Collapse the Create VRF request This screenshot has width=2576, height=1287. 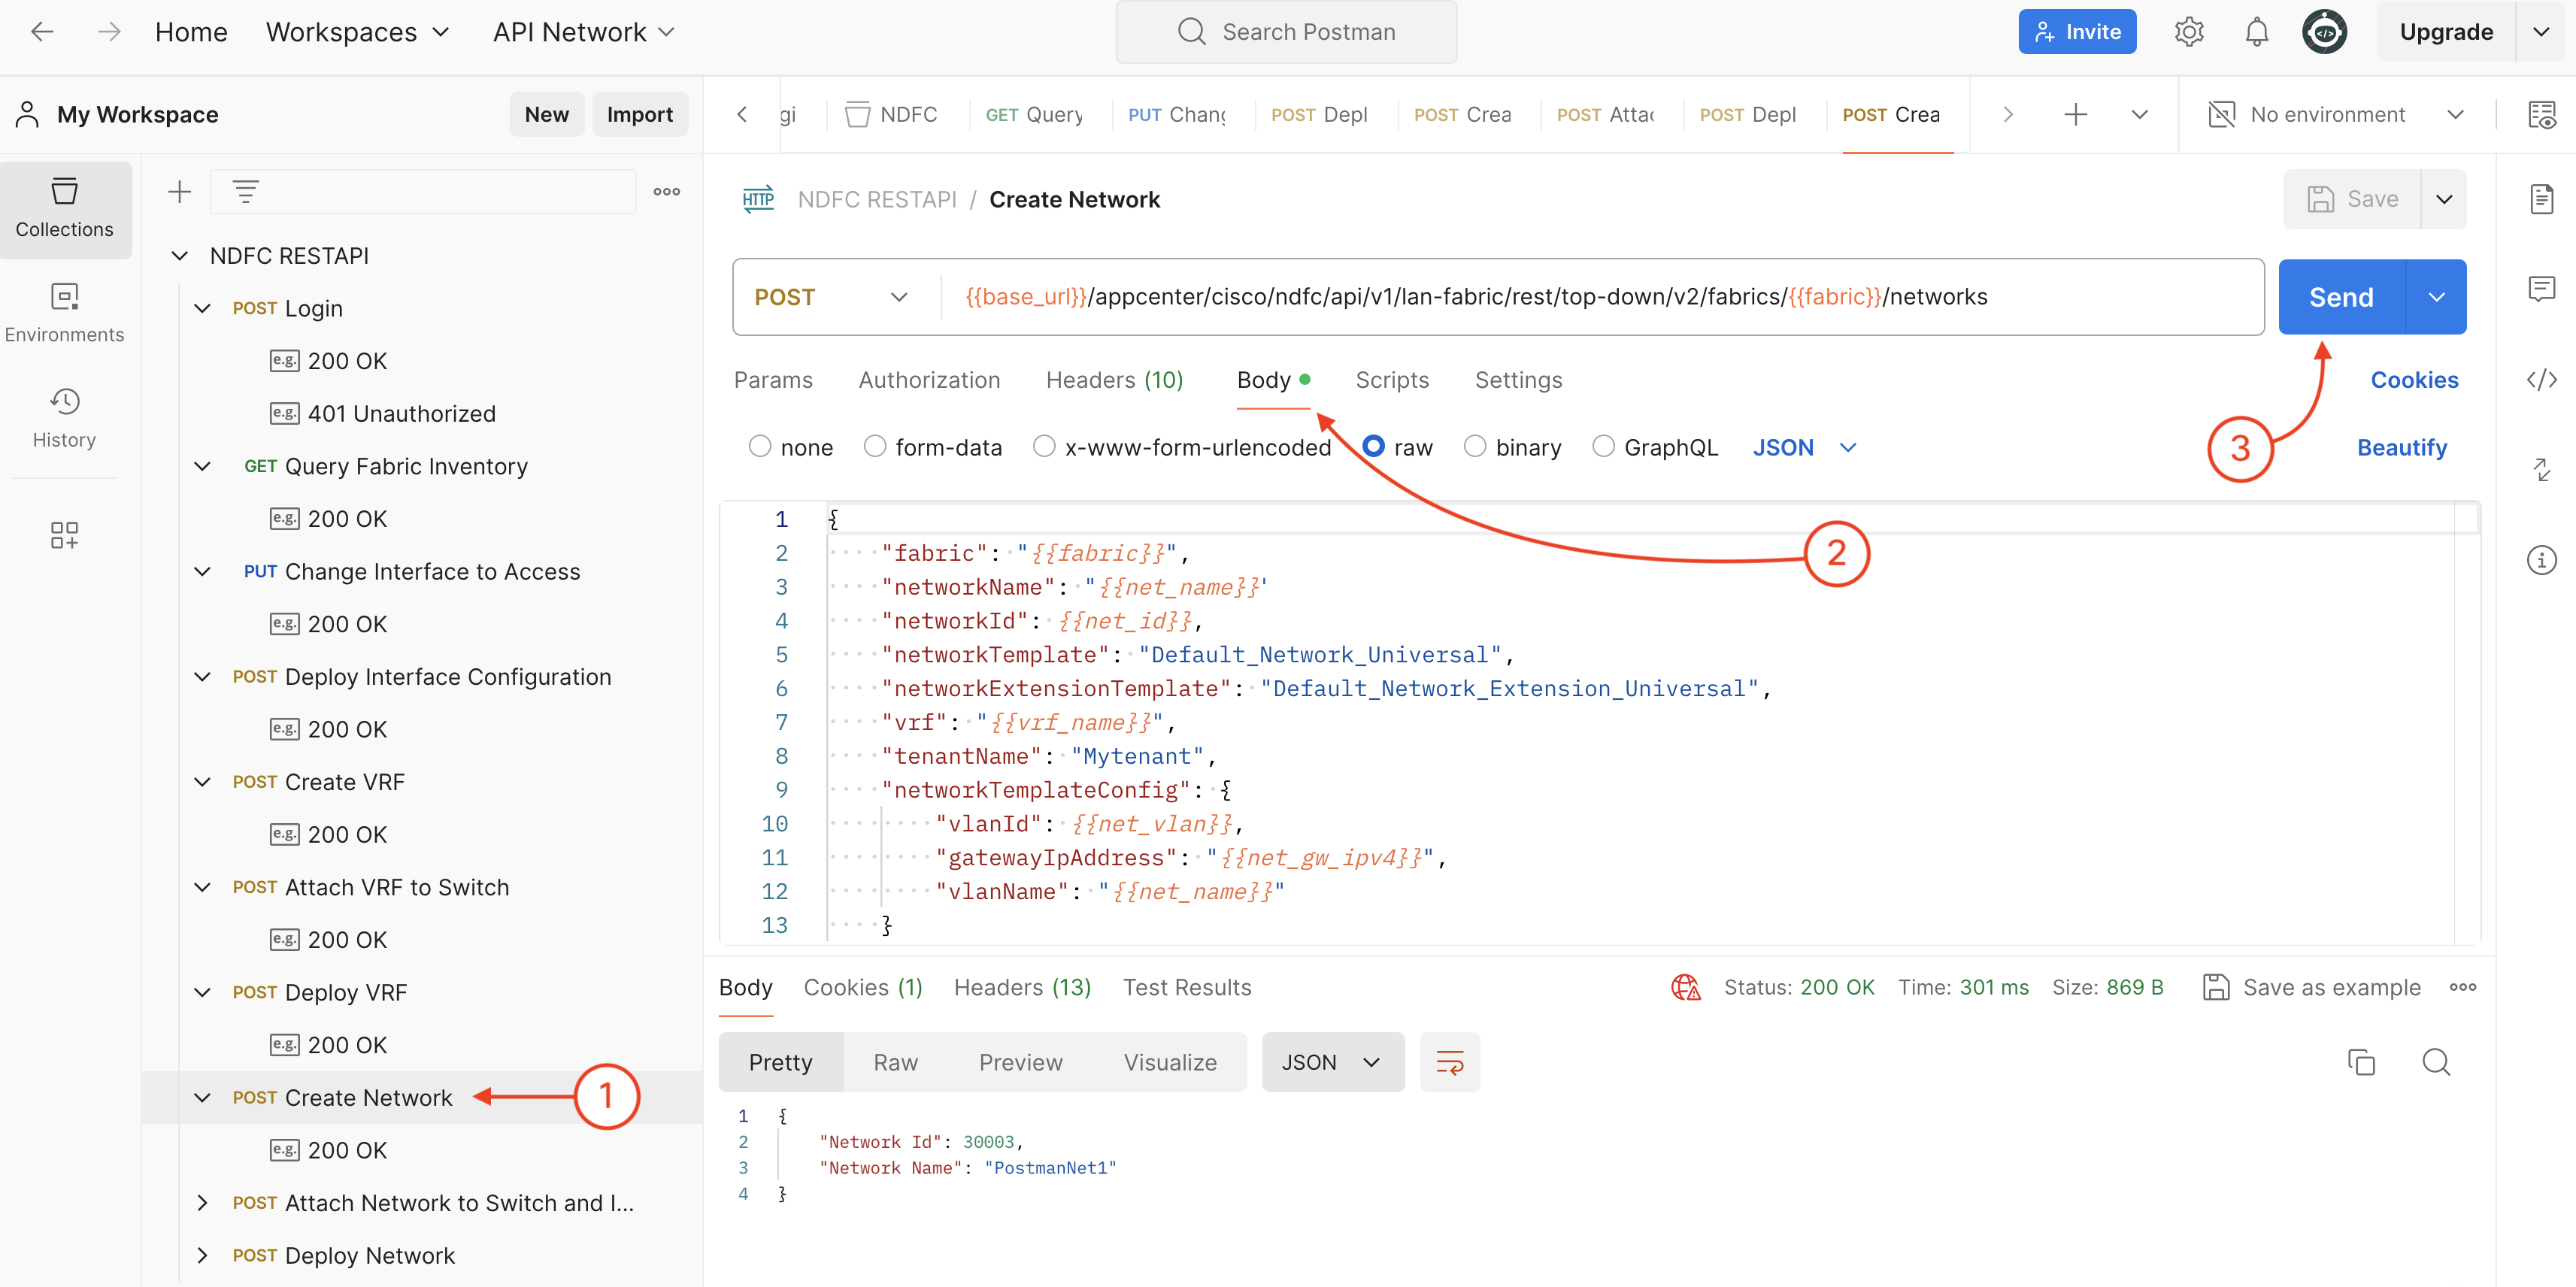click(x=203, y=782)
